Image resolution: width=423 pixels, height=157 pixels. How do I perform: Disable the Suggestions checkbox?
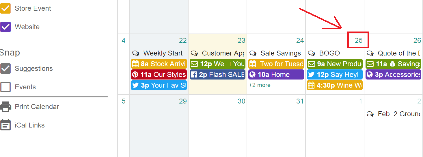5,69
